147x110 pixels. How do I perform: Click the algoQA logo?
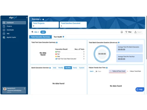(x=13, y=18)
